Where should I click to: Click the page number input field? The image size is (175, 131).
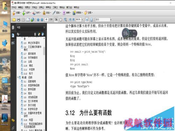pyautogui.click(x=46, y=20)
